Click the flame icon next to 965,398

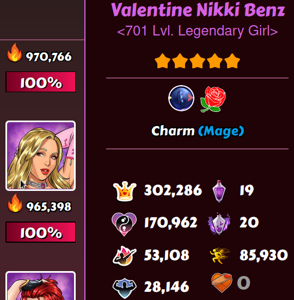15,203
